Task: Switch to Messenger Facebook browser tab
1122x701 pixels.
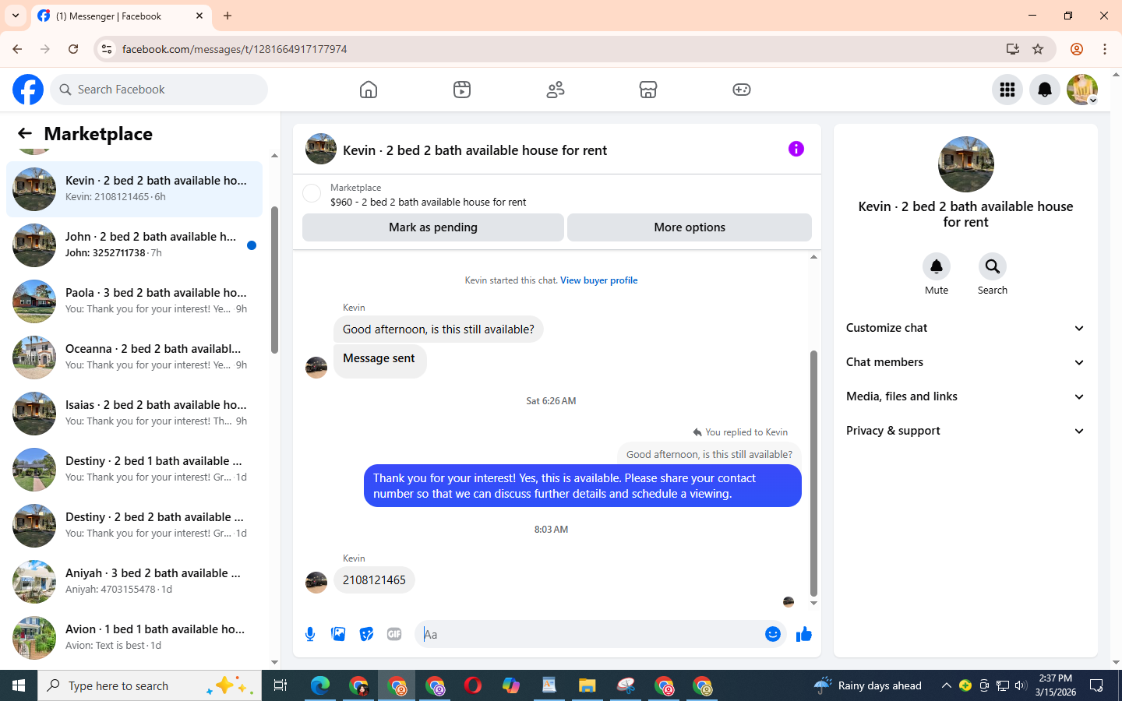Action: (x=121, y=16)
